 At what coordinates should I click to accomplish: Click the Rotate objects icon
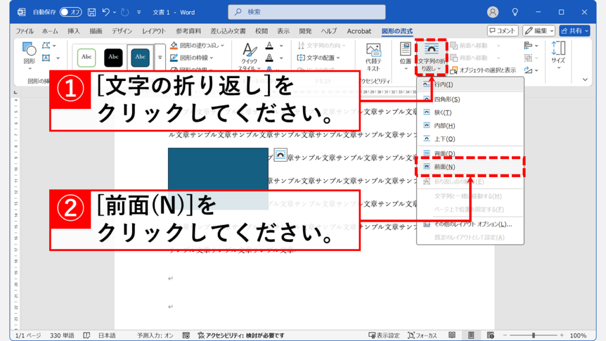pos(528,70)
